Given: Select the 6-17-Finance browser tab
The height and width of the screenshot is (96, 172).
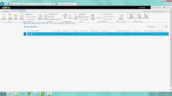Looking at the screenshot, I should click(66, 4).
